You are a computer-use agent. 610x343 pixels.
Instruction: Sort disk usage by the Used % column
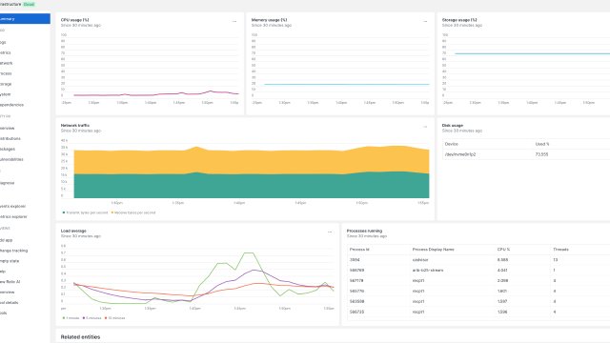pyautogui.click(x=542, y=144)
